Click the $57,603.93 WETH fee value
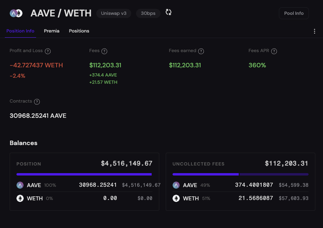The height and width of the screenshot is (228, 323). coord(294,198)
